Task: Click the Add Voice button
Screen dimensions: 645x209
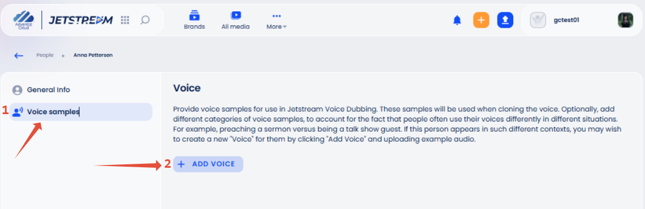Action: click(208, 164)
